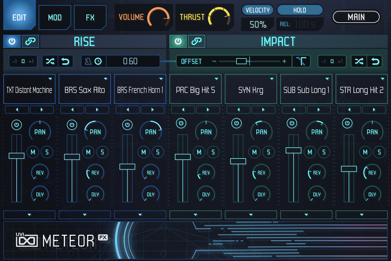
Task: Expand the dropdown below the STR Long Hit 2 fader
Action: tap(361, 215)
